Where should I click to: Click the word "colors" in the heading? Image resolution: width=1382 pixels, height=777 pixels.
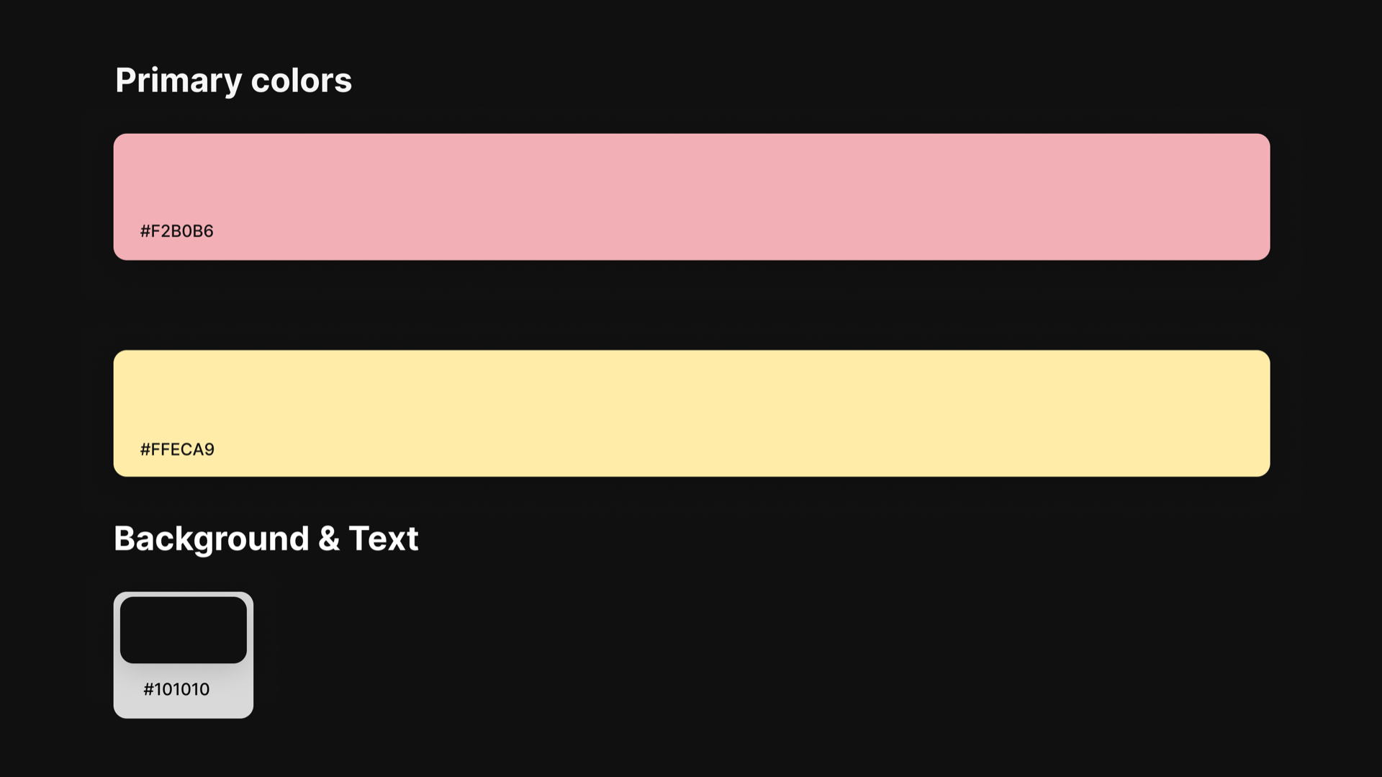click(301, 80)
